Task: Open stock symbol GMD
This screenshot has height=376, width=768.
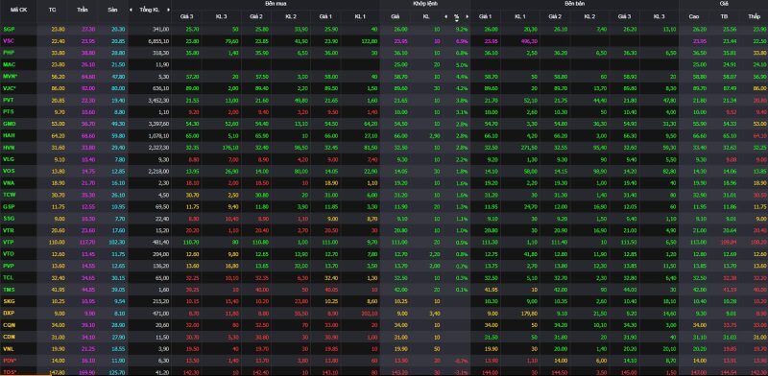Action: pos(9,124)
